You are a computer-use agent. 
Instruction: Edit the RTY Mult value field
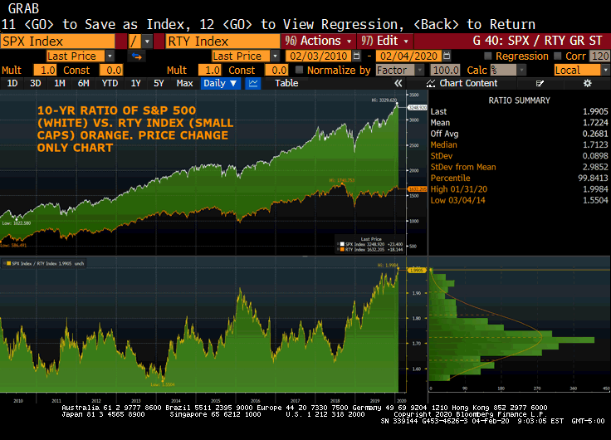(210, 70)
